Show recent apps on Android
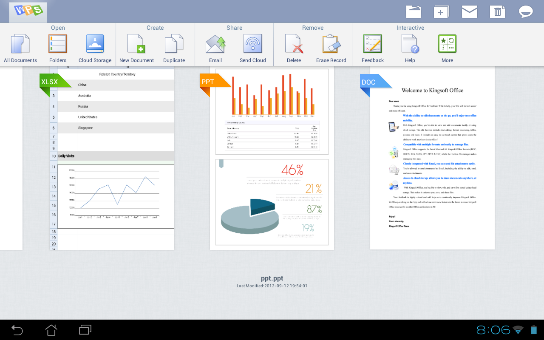This screenshot has height=340, width=544. click(85, 330)
